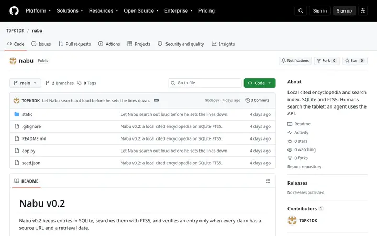Expand the Open Source menu

(x=141, y=11)
